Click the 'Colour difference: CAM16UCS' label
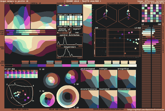The width and height of the screenshot is (165, 111). coord(151,1)
